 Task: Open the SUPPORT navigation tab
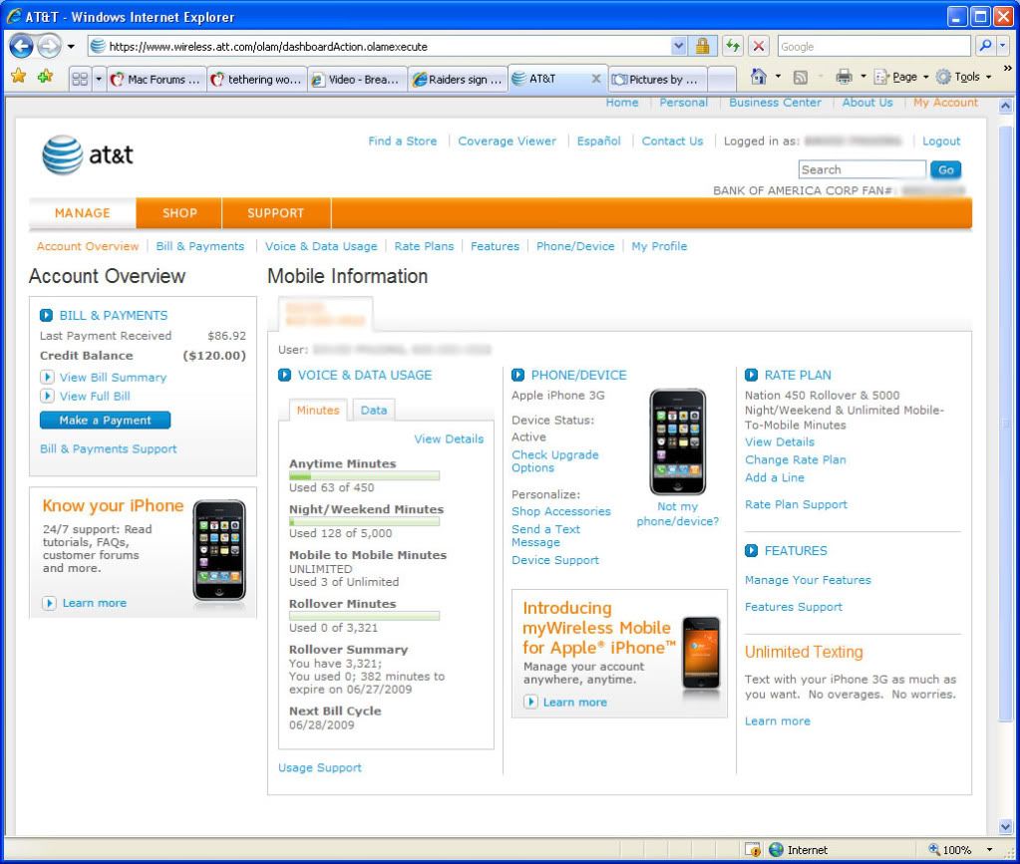(x=276, y=213)
